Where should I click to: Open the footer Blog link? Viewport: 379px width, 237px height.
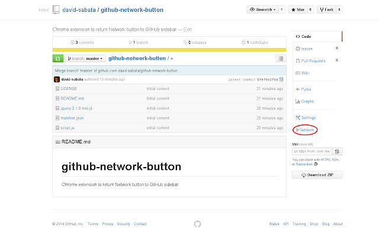(326, 224)
